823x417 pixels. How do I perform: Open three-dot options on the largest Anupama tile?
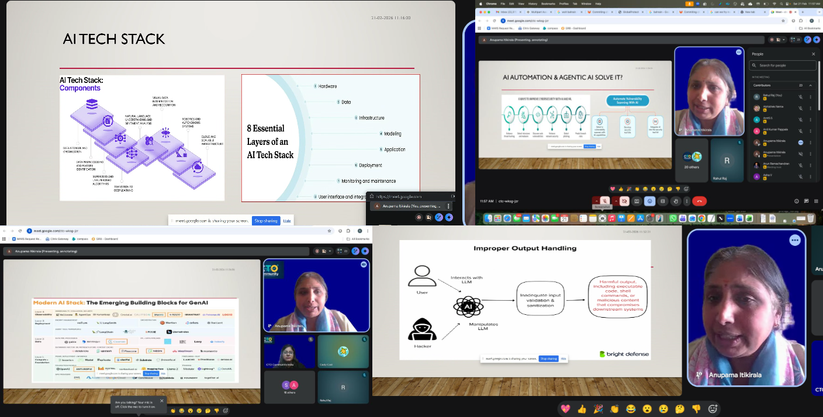(x=794, y=240)
